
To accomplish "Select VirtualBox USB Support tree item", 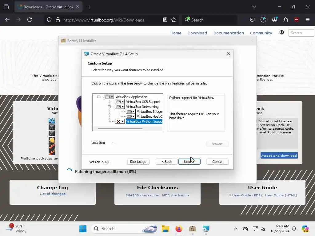I will [143, 102].
